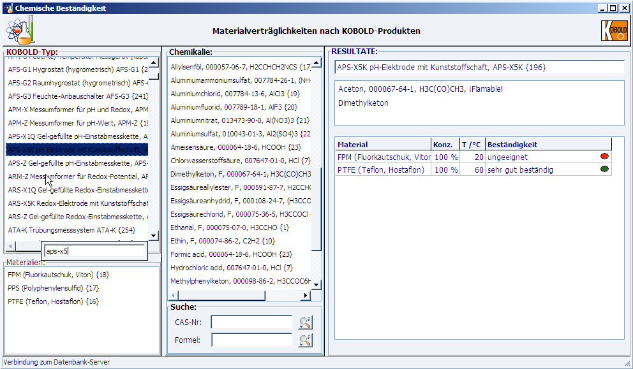633x369 pixels.
Task: Click the CAS-Nr search magnifier icon
Action: click(306, 322)
